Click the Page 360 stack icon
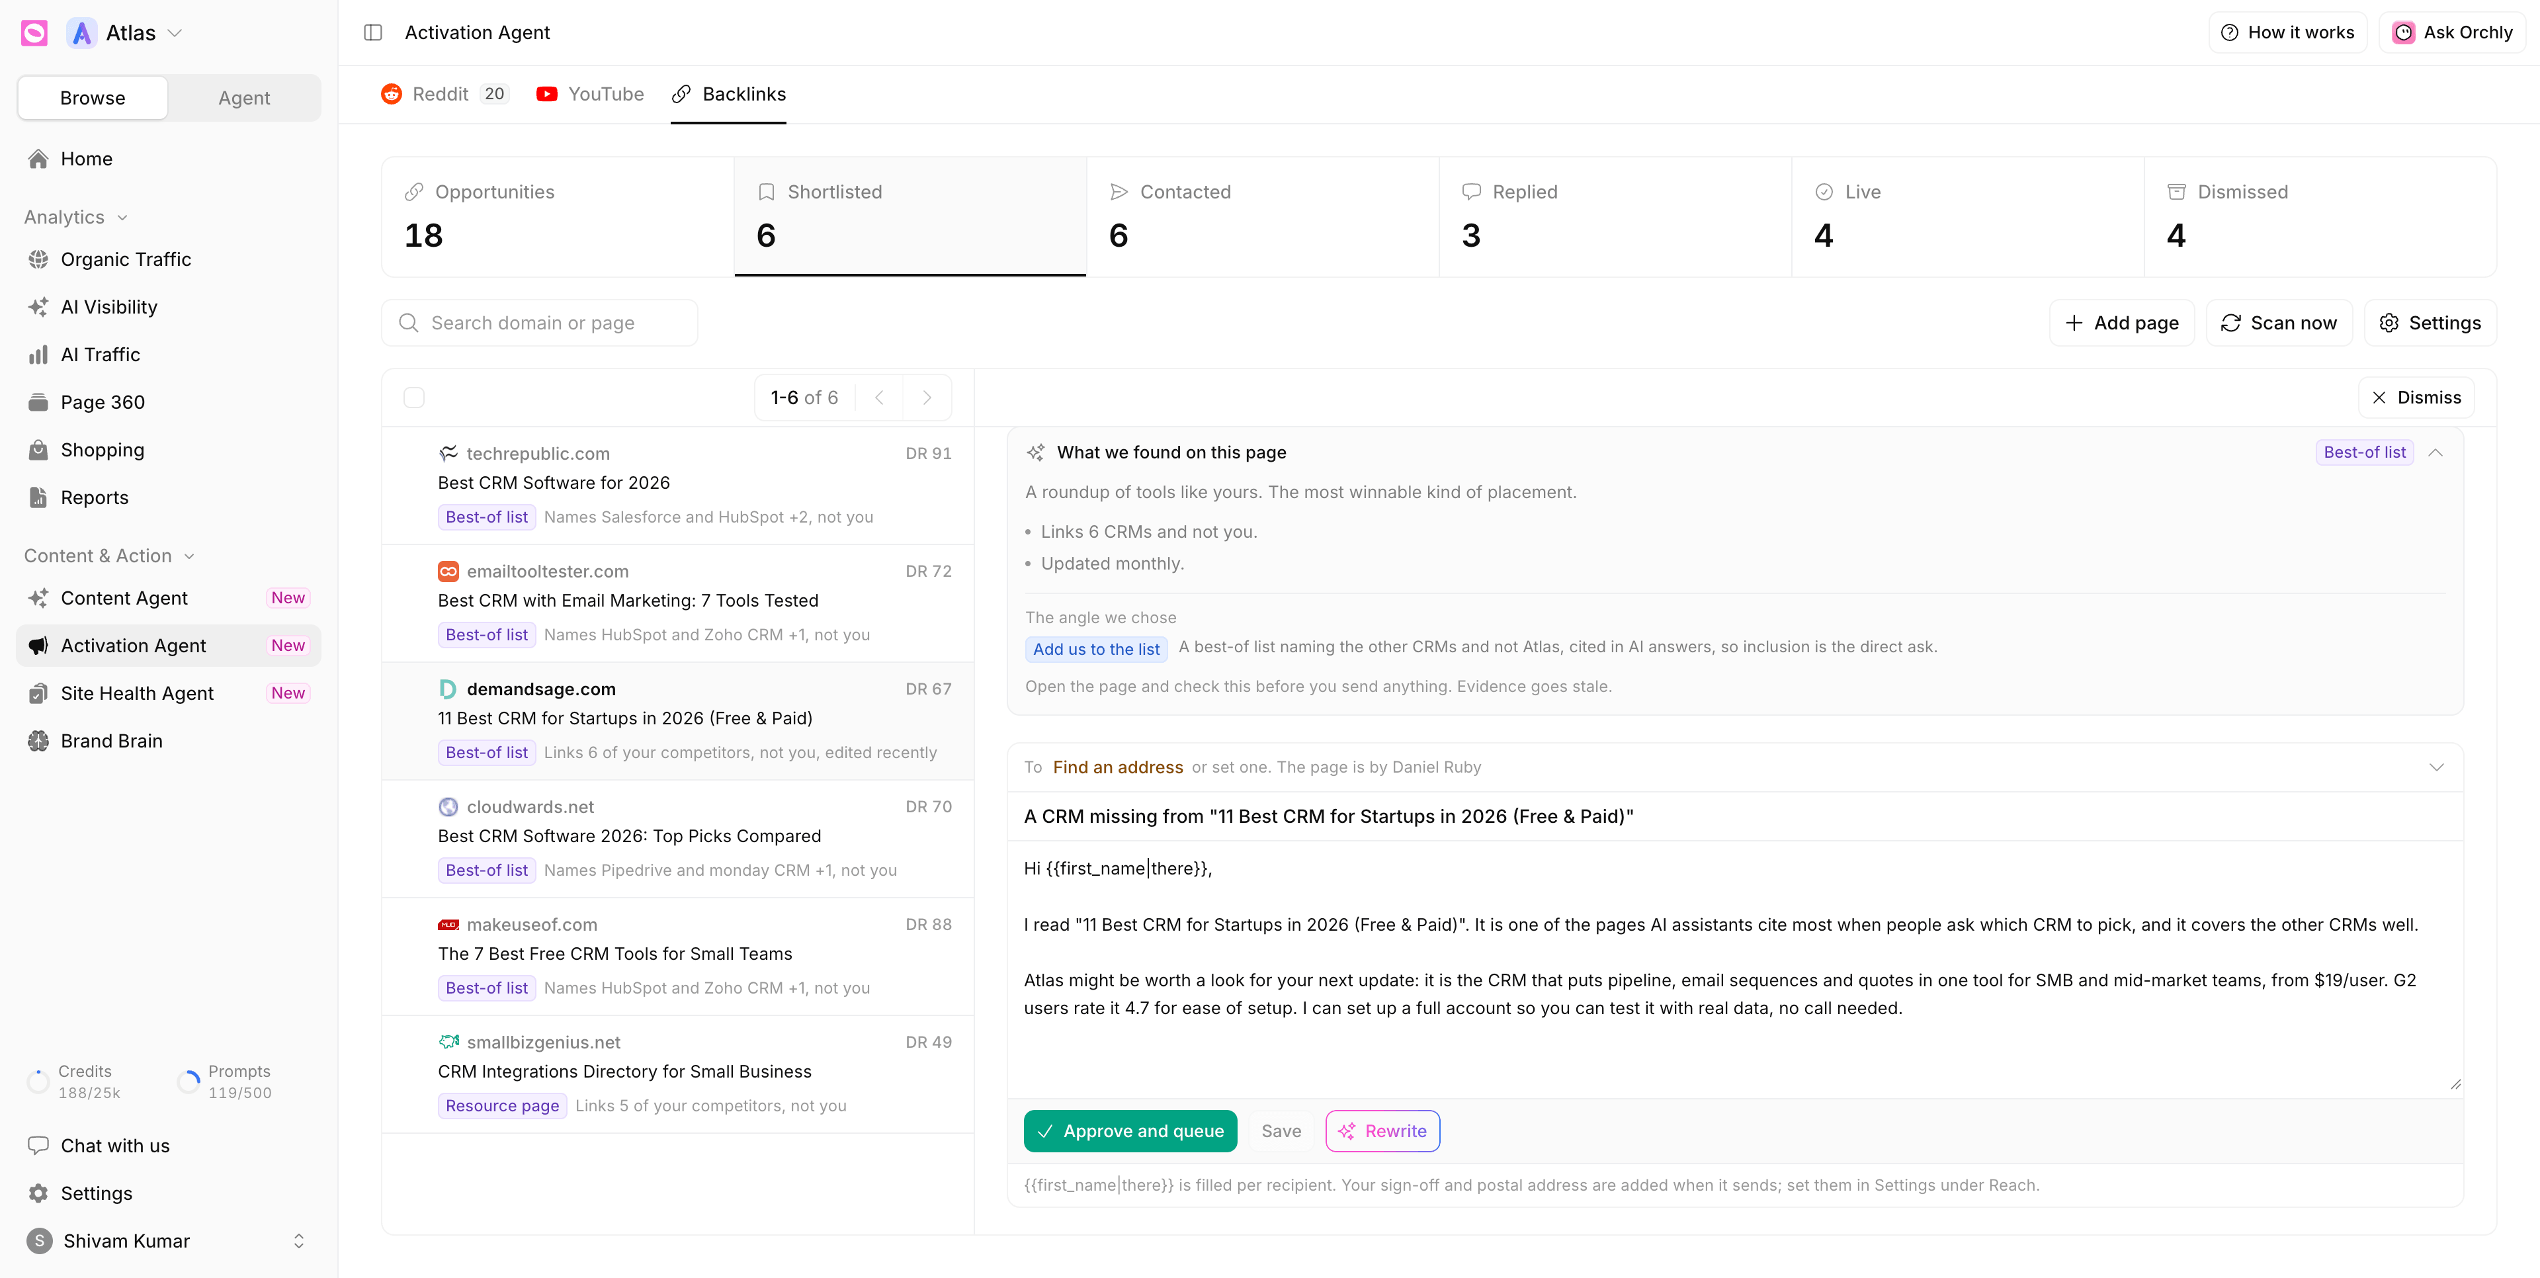The height and width of the screenshot is (1278, 2540). 38,402
